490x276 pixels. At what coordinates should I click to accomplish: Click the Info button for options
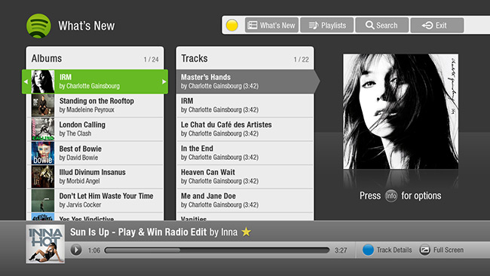point(391,196)
